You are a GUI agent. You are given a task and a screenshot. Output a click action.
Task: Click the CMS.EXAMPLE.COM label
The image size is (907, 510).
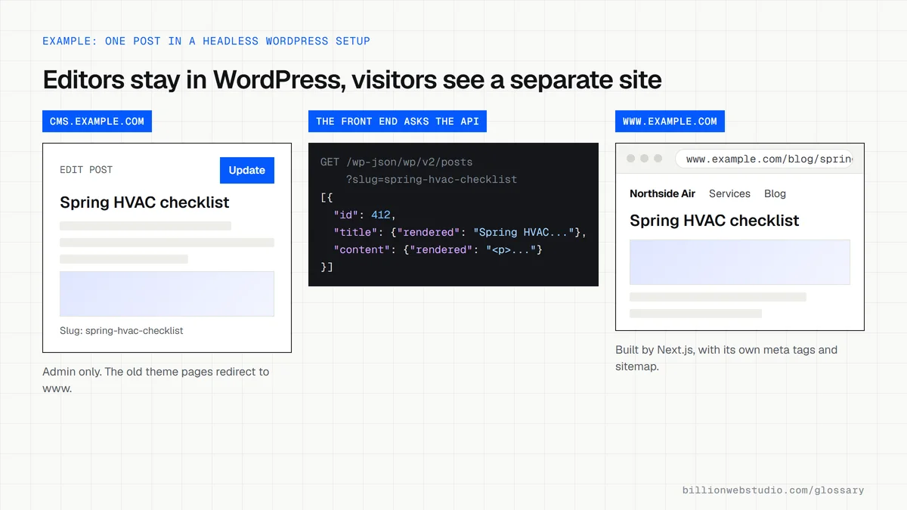click(97, 121)
